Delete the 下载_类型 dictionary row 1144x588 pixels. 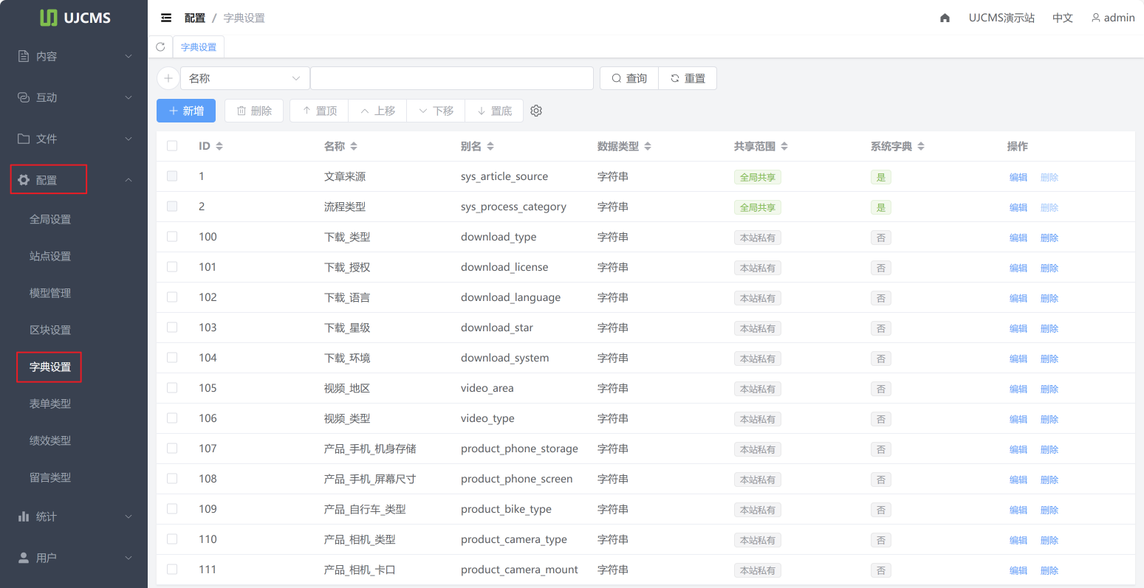(1049, 238)
